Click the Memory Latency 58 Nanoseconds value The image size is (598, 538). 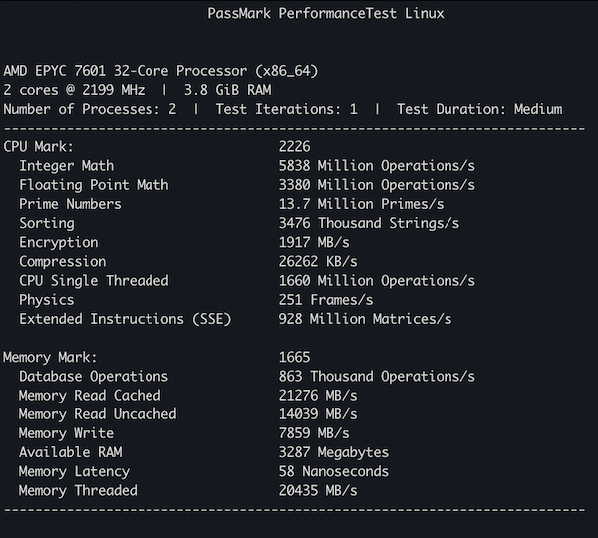[x=334, y=471]
